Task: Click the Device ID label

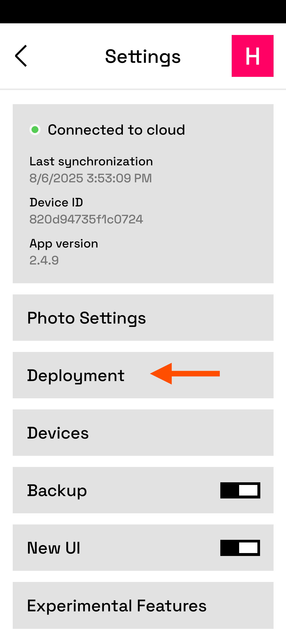Action: click(x=56, y=202)
